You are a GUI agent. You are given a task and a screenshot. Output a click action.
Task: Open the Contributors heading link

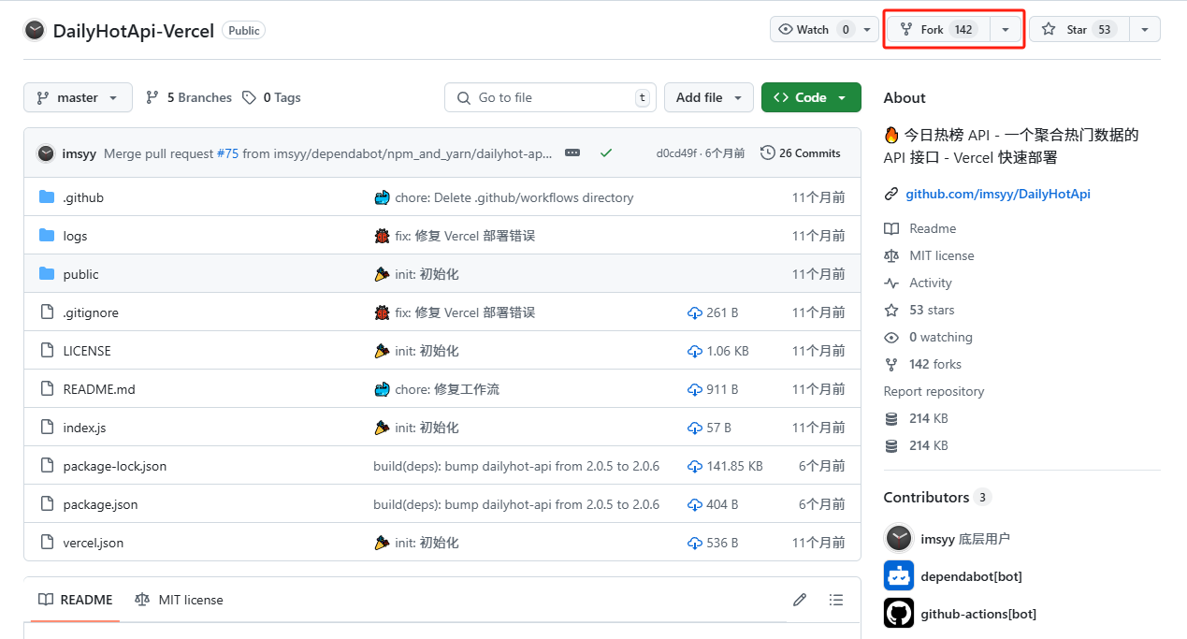936,497
